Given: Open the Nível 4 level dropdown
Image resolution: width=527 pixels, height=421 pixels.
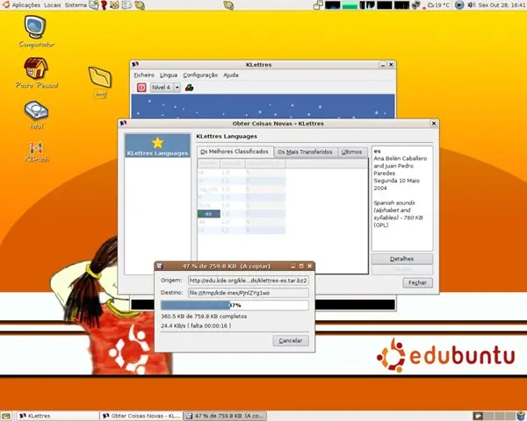Looking at the screenshot, I should pos(165,88).
